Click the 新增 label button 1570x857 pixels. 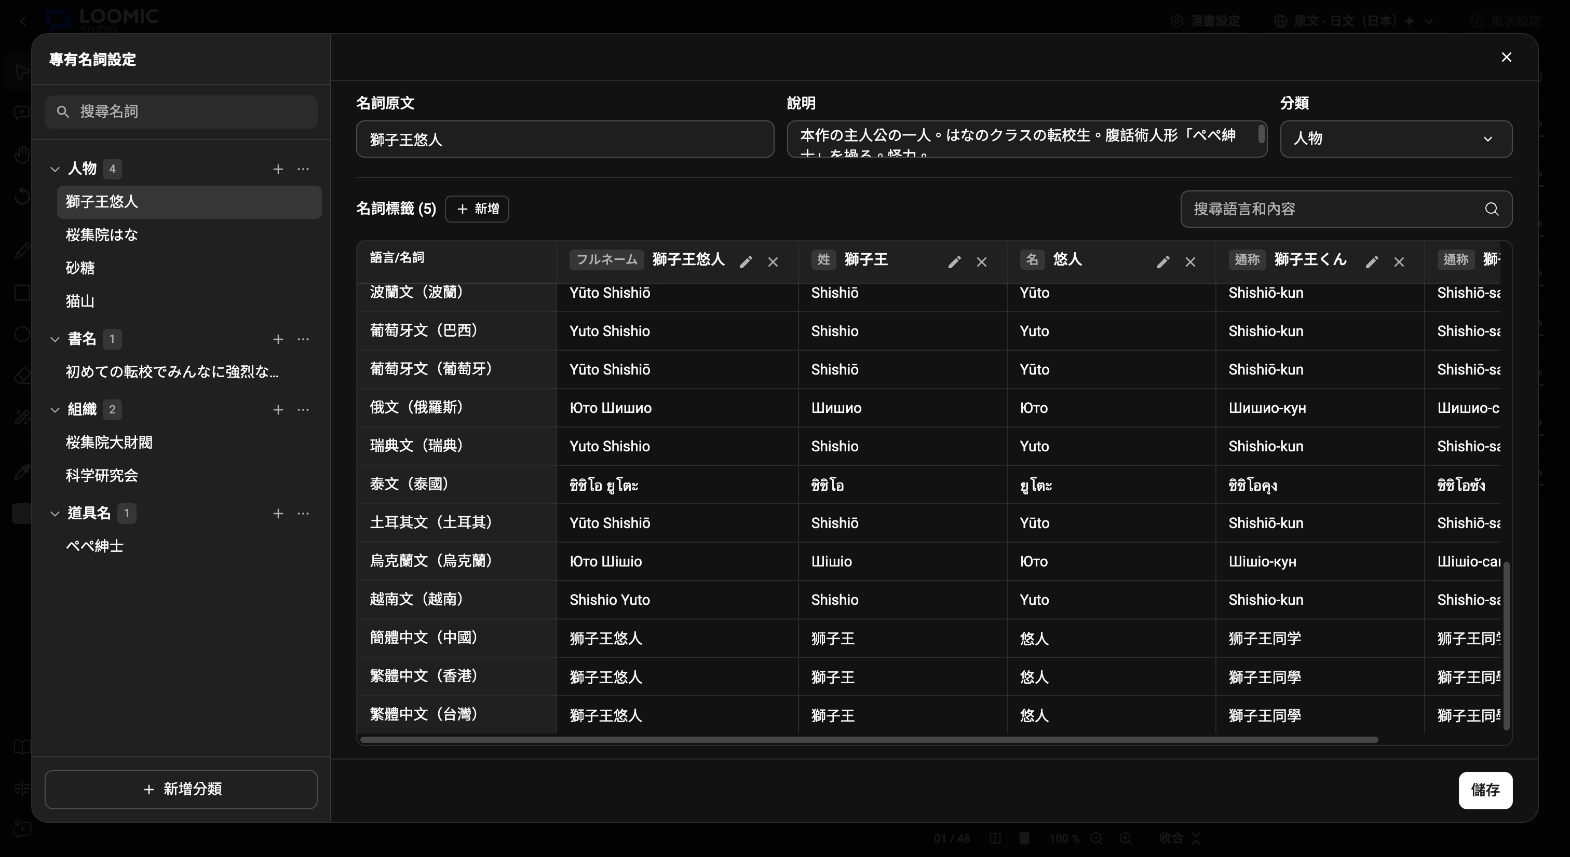477,209
